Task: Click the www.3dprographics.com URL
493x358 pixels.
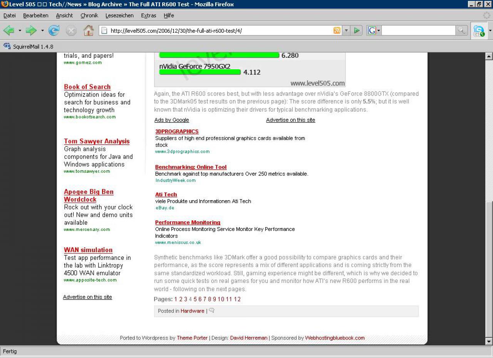Action: tap(182, 152)
